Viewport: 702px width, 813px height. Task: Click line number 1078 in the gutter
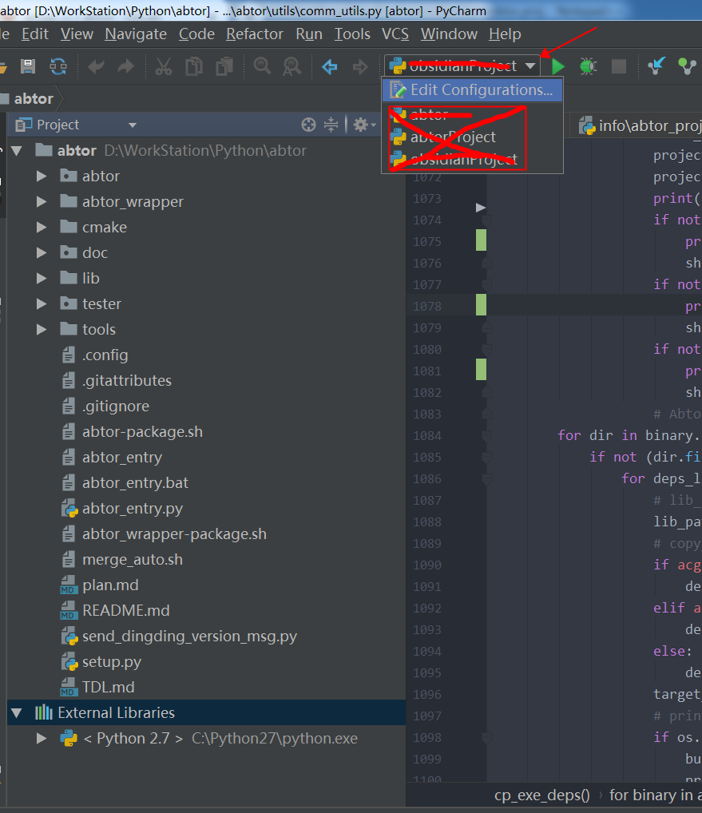coord(427,306)
